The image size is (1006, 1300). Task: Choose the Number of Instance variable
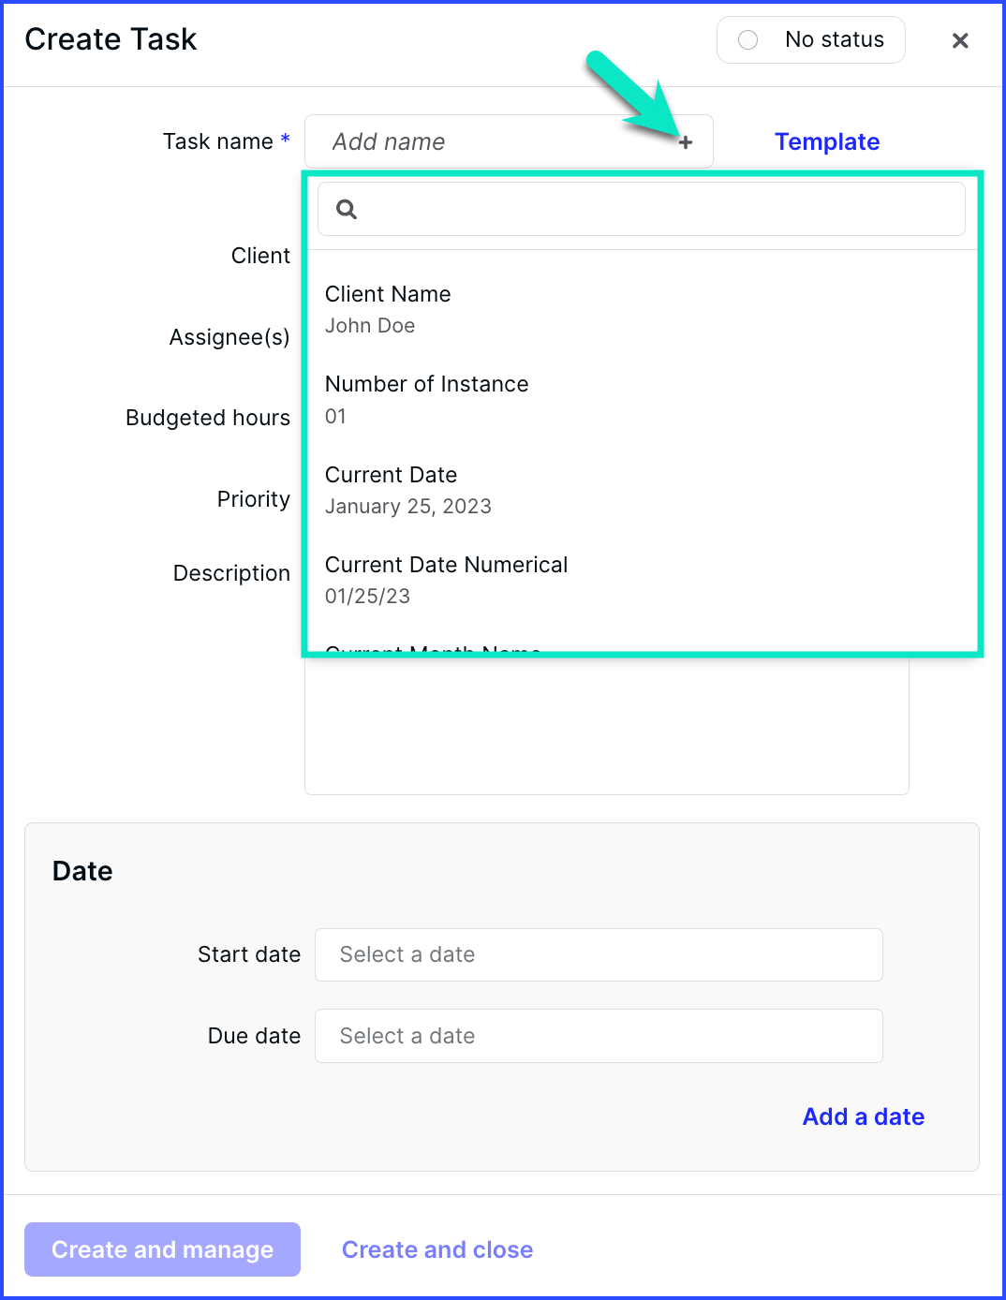(x=641, y=400)
